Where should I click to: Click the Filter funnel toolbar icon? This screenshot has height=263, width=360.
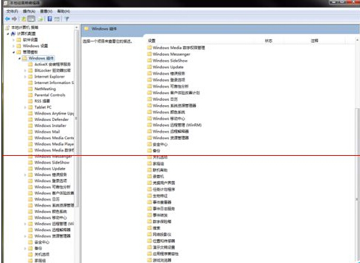[x=67, y=19]
